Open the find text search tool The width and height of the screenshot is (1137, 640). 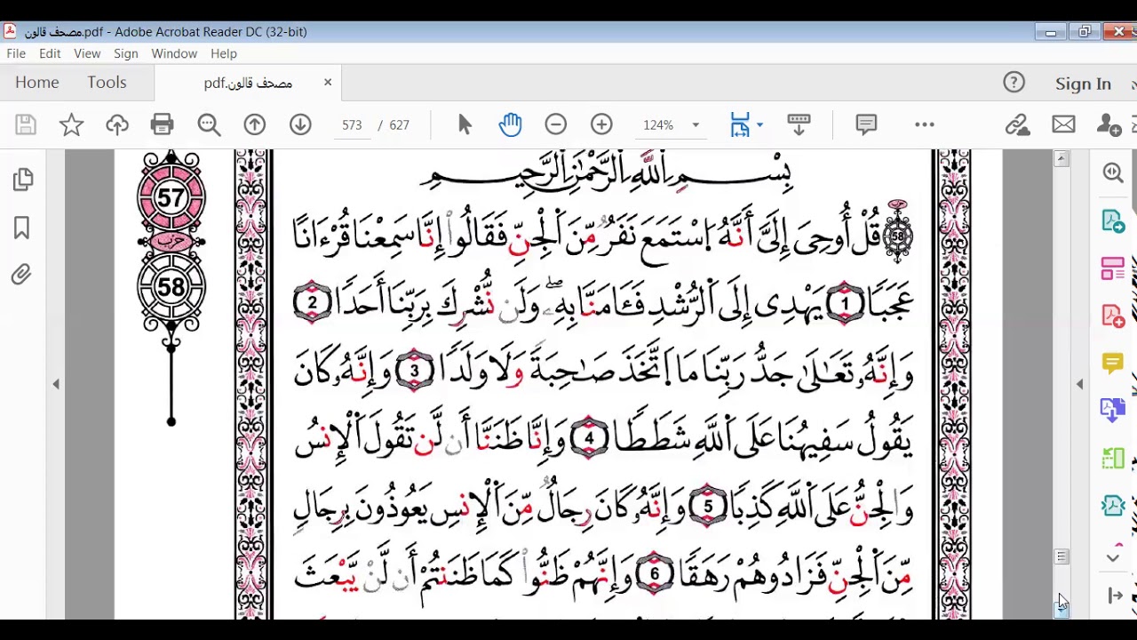pos(209,125)
